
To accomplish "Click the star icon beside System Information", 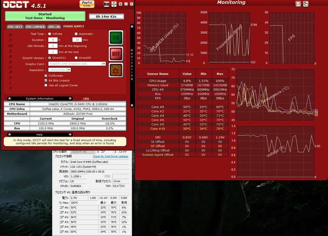I will pos(9,98).
